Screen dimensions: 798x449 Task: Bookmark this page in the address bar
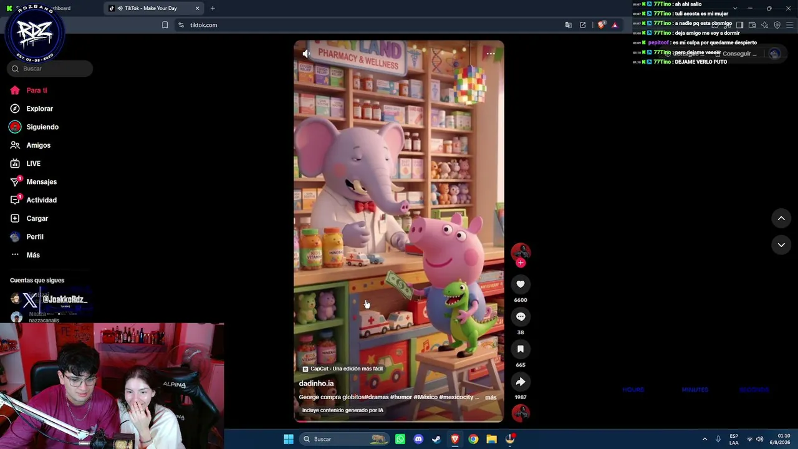click(x=165, y=25)
